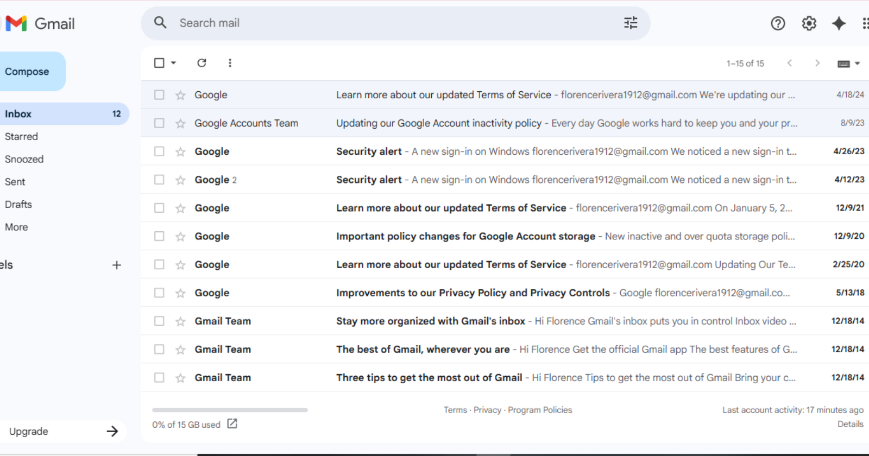The height and width of the screenshot is (456, 869).
Task: Open the Settings gear icon
Action: (x=809, y=23)
